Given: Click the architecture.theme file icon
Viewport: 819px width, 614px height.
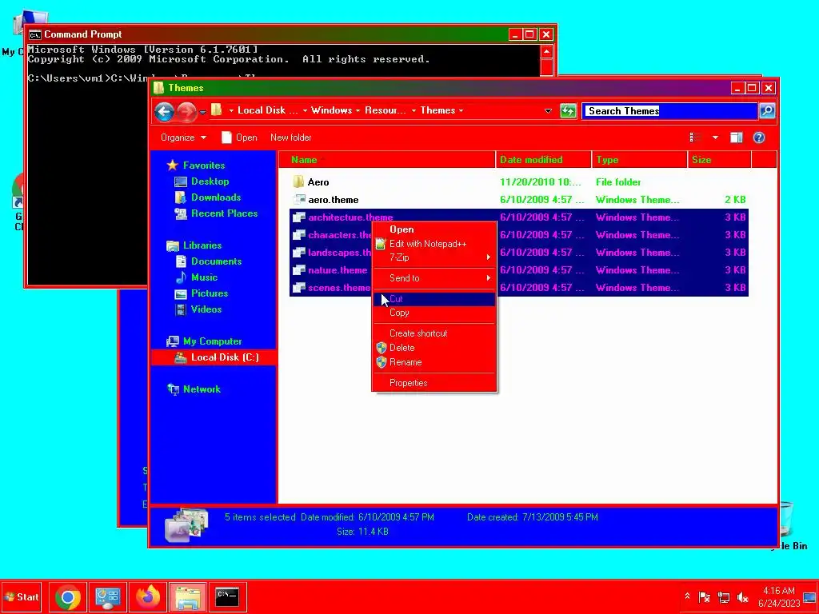Looking at the screenshot, I should pos(299,217).
